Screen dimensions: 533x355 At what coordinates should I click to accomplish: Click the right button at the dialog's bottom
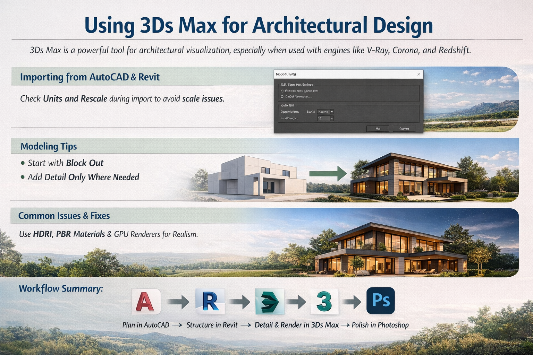pos(404,129)
